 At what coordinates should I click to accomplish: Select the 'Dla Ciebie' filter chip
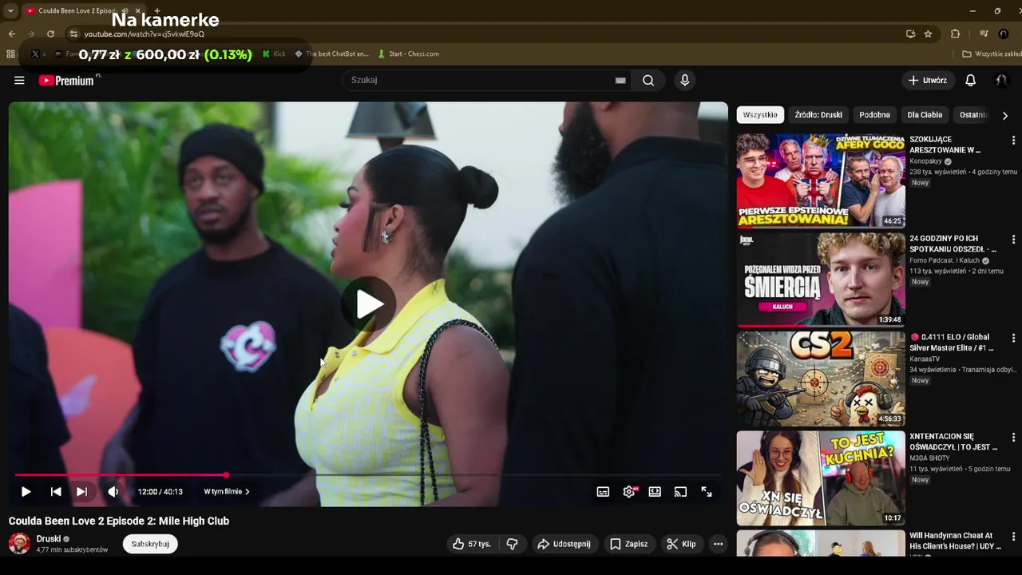pyautogui.click(x=925, y=115)
